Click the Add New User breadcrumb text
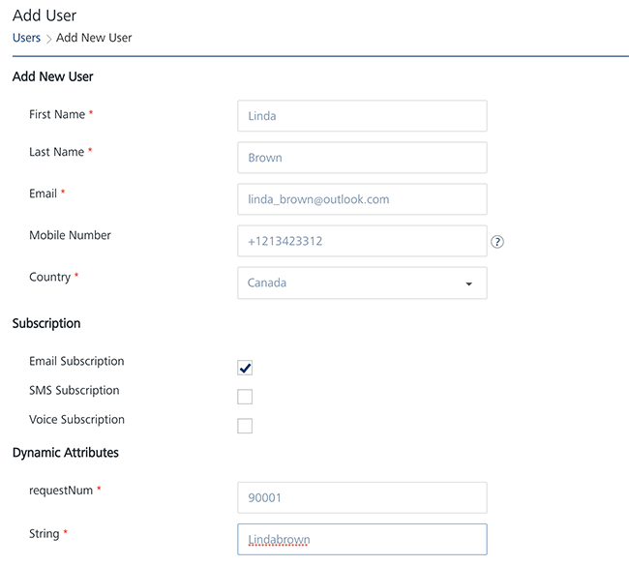This screenshot has height=566, width=629. click(x=94, y=38)
